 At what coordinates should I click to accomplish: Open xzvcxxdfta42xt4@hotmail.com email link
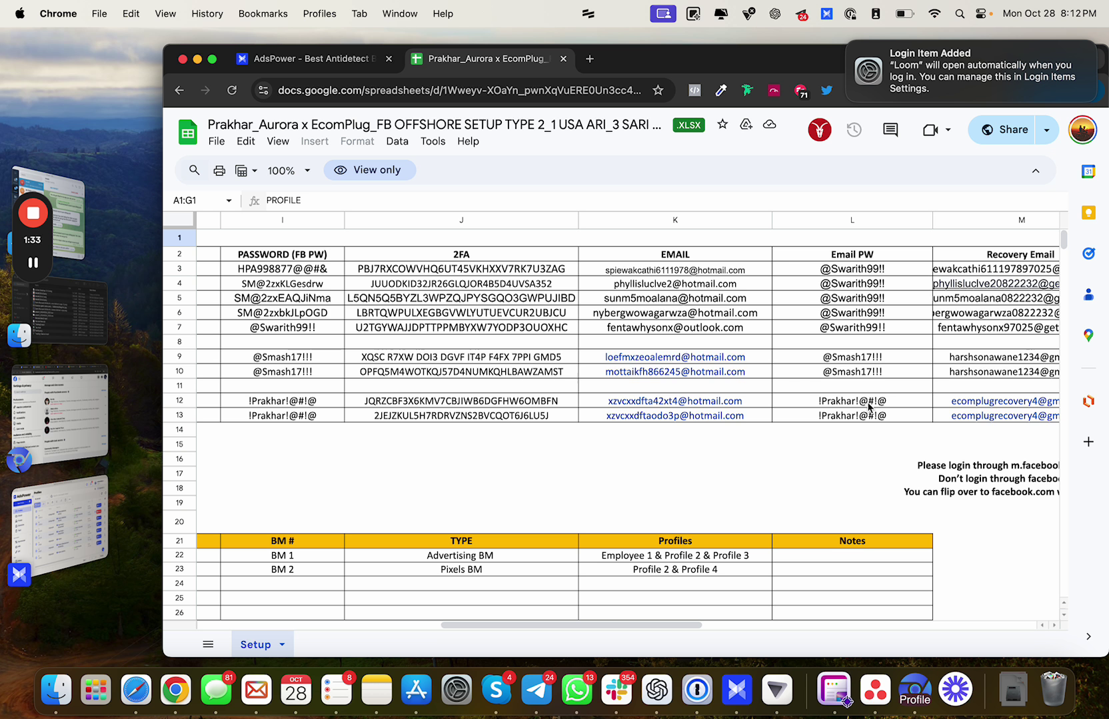click(674, 401)
